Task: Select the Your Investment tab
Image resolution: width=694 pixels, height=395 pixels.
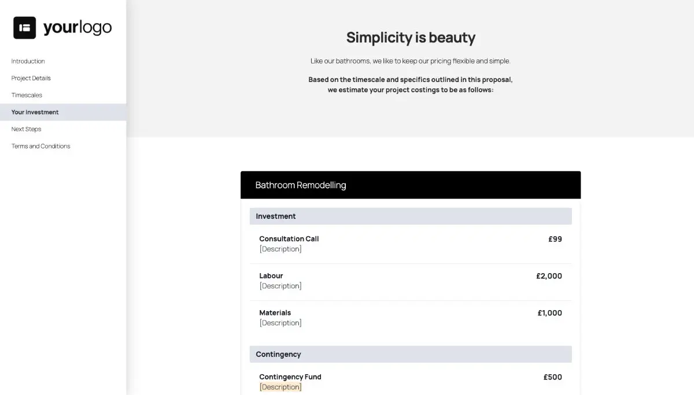Action: (x=35, y=112)
